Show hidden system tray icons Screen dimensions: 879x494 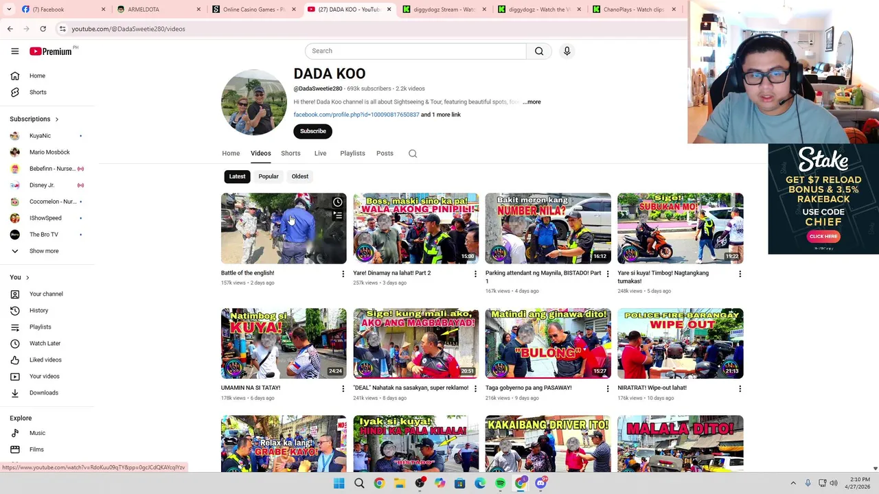792,483
